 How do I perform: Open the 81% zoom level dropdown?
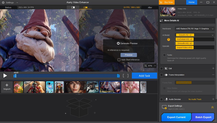pos(155,66)
